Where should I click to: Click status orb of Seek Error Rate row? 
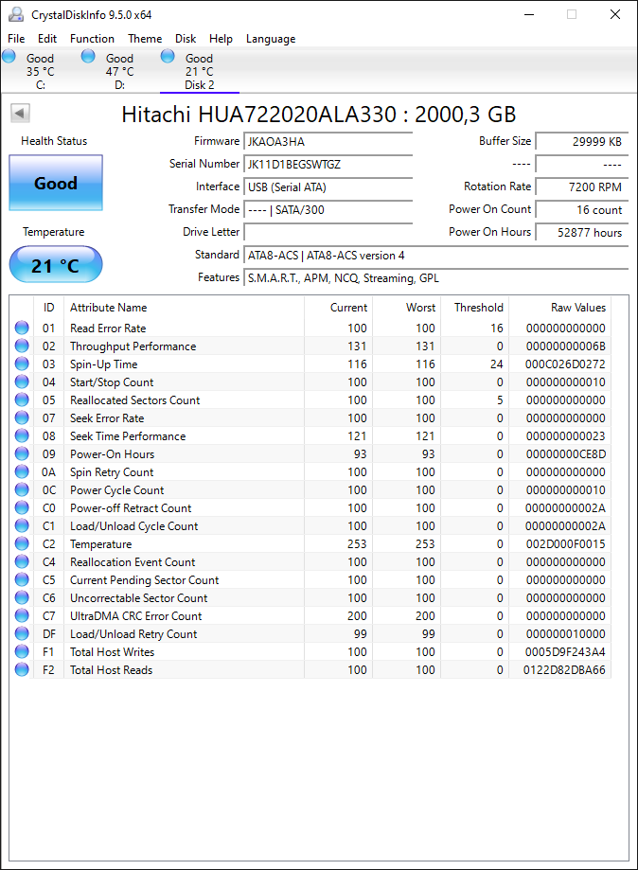click(x=22, y=417)
